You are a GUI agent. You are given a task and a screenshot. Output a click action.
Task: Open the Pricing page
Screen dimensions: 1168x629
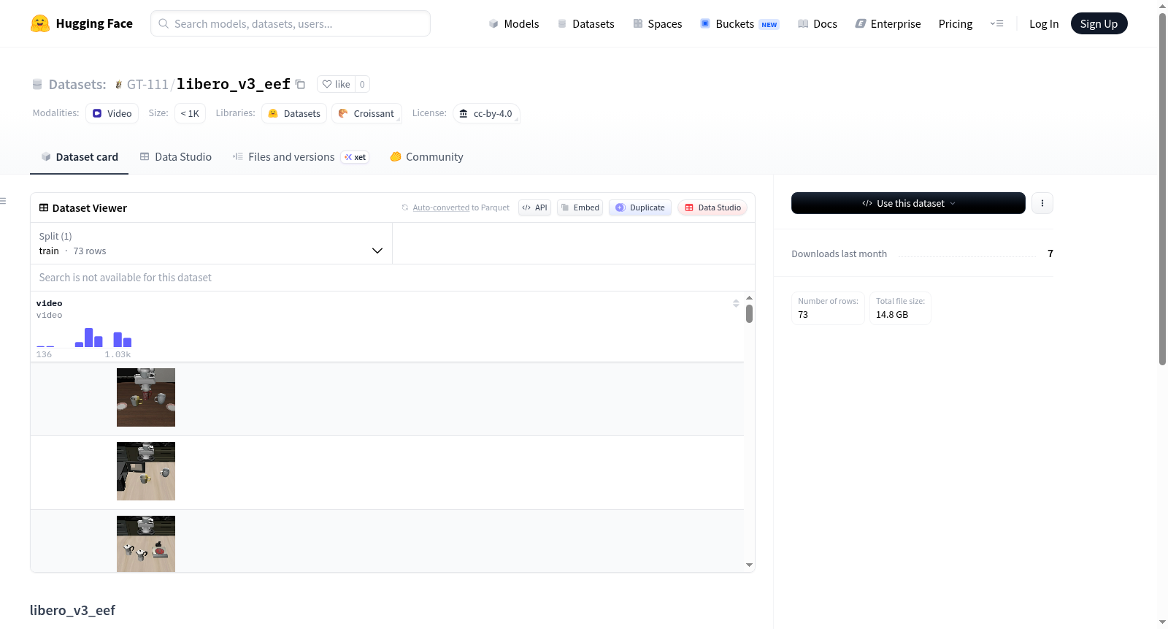(x=956, y=23)
